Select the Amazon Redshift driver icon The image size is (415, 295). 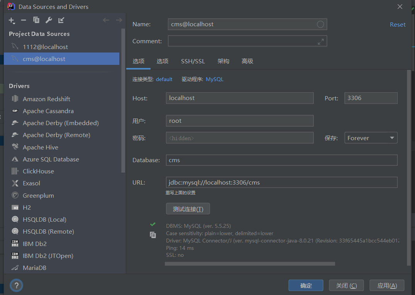(15, 99)
